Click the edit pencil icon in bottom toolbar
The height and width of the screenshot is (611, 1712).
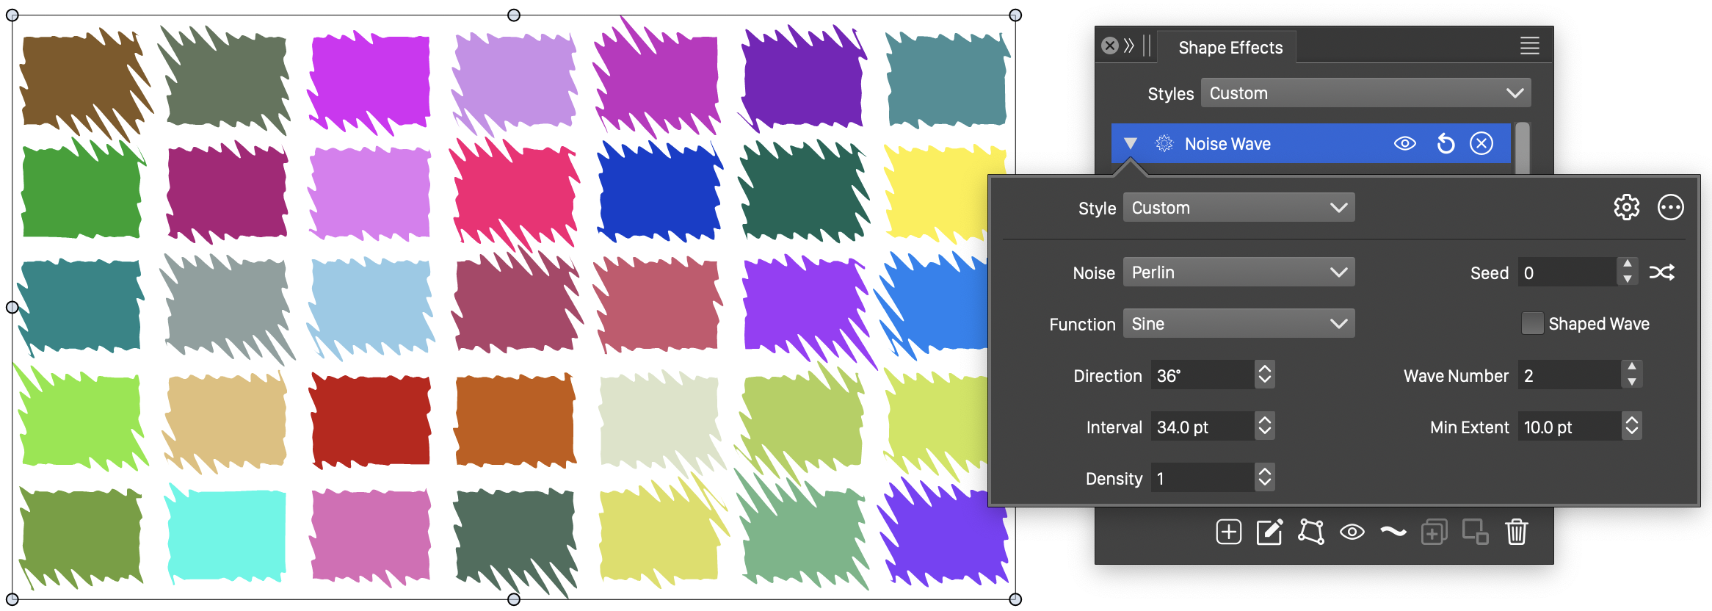coord(1269,532)
